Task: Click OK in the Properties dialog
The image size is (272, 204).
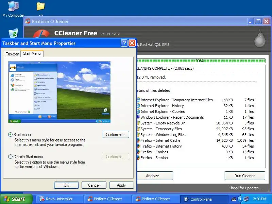Action: tap(66, 185)
